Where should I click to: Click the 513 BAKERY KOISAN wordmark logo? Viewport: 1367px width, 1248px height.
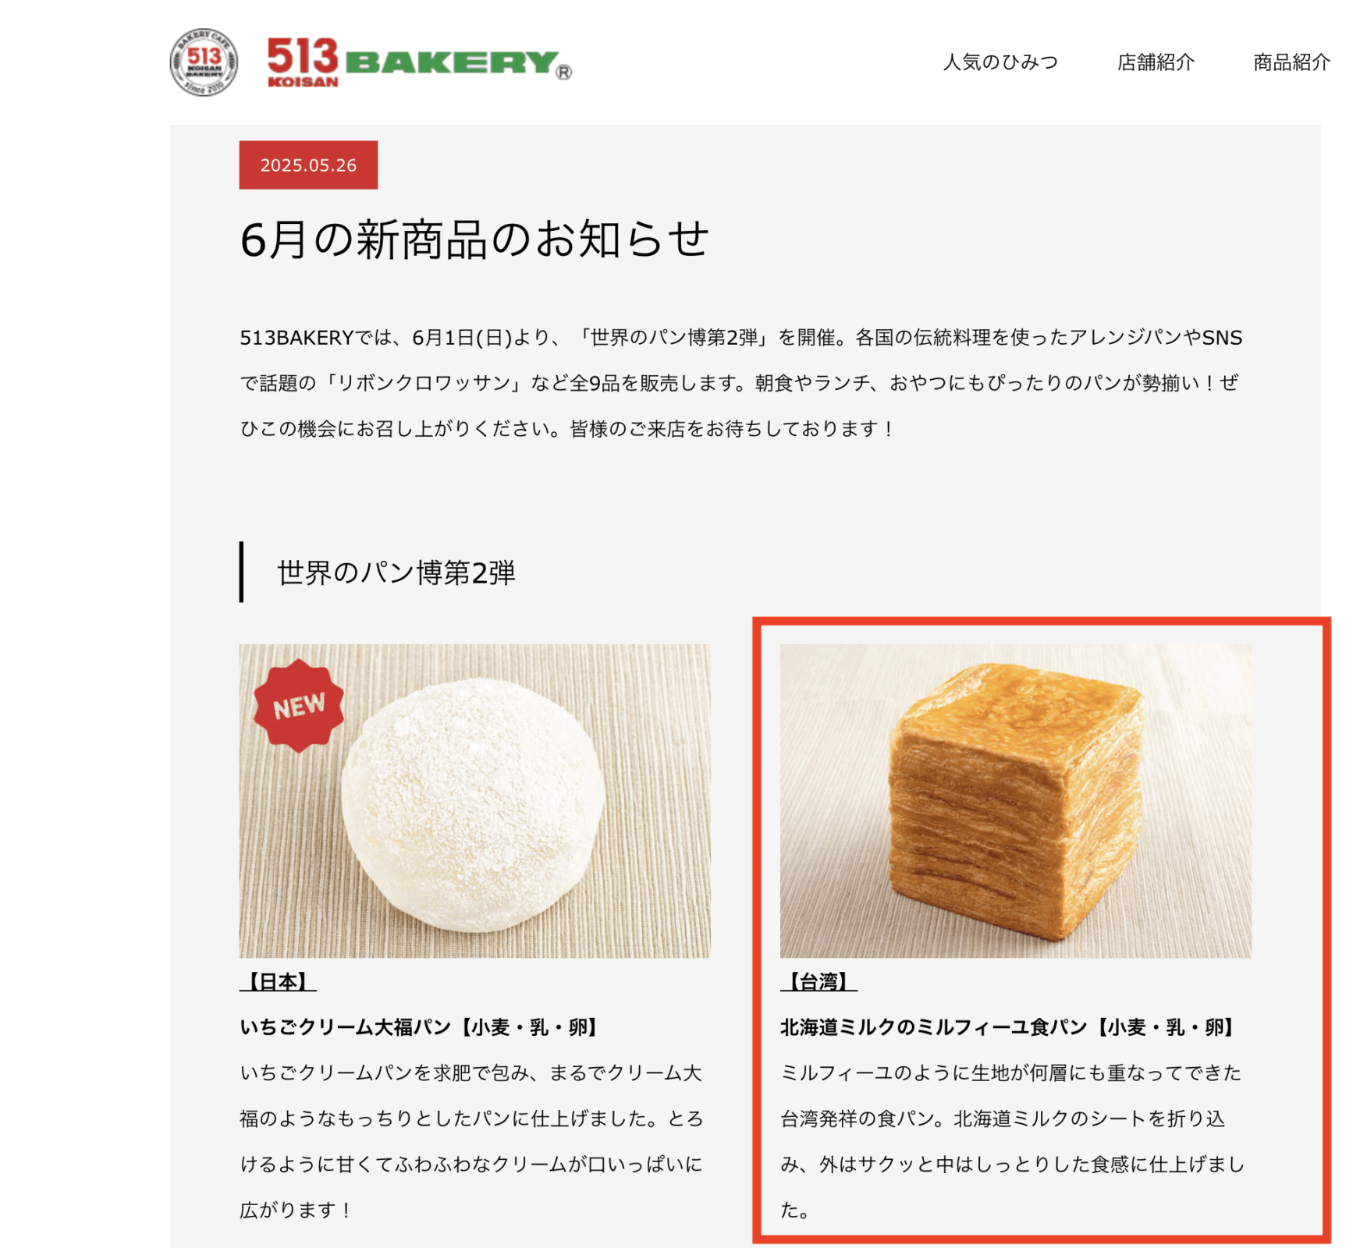point(420,62)
